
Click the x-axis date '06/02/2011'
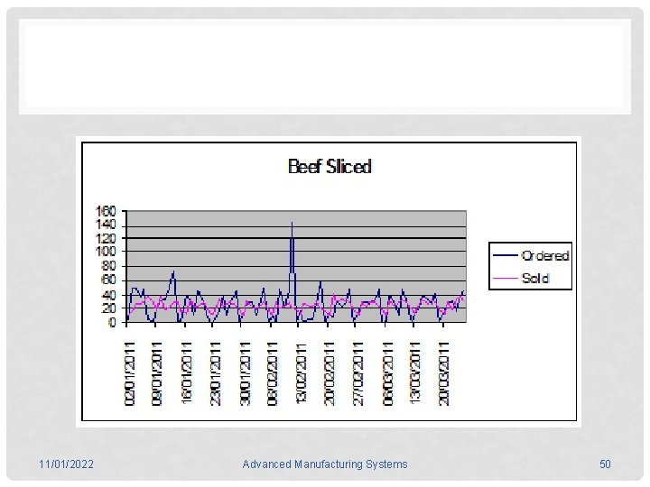tap(273, 373)
